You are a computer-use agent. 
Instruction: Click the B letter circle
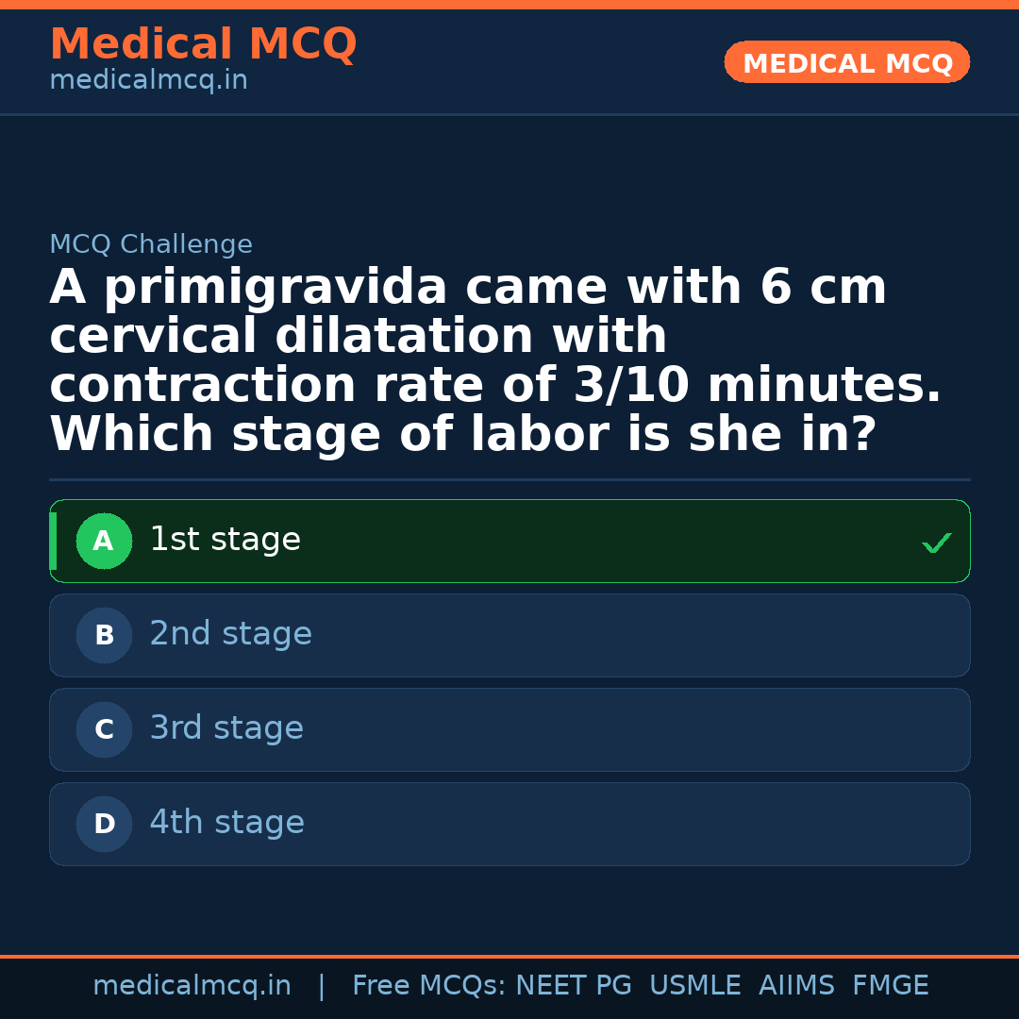[104, 636]
